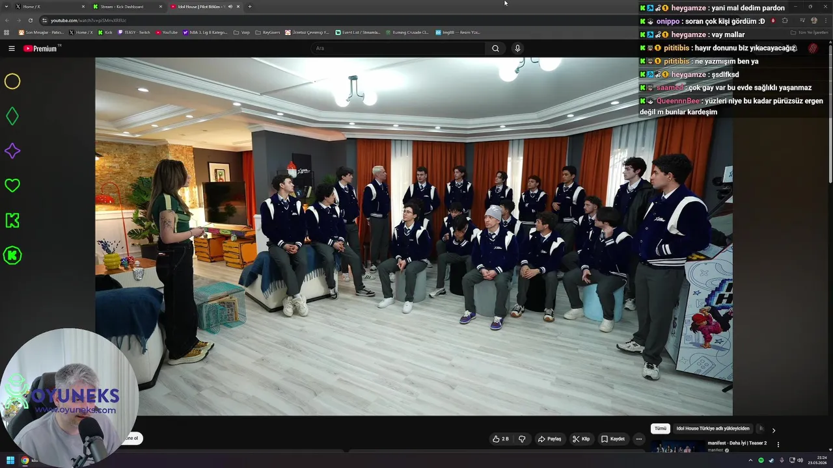Select Idol House Türkiye adlı yükleyiciden chip
The image size is (833, 468).
click(713, 428)
